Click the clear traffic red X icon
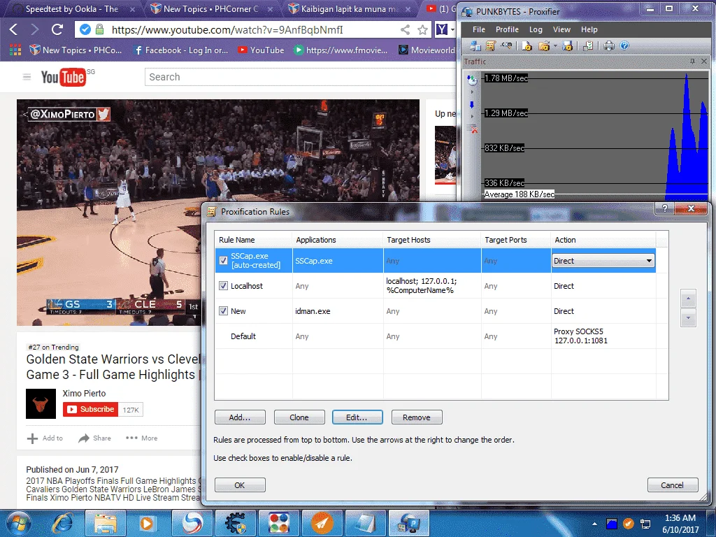 click(x=472, y=129)
